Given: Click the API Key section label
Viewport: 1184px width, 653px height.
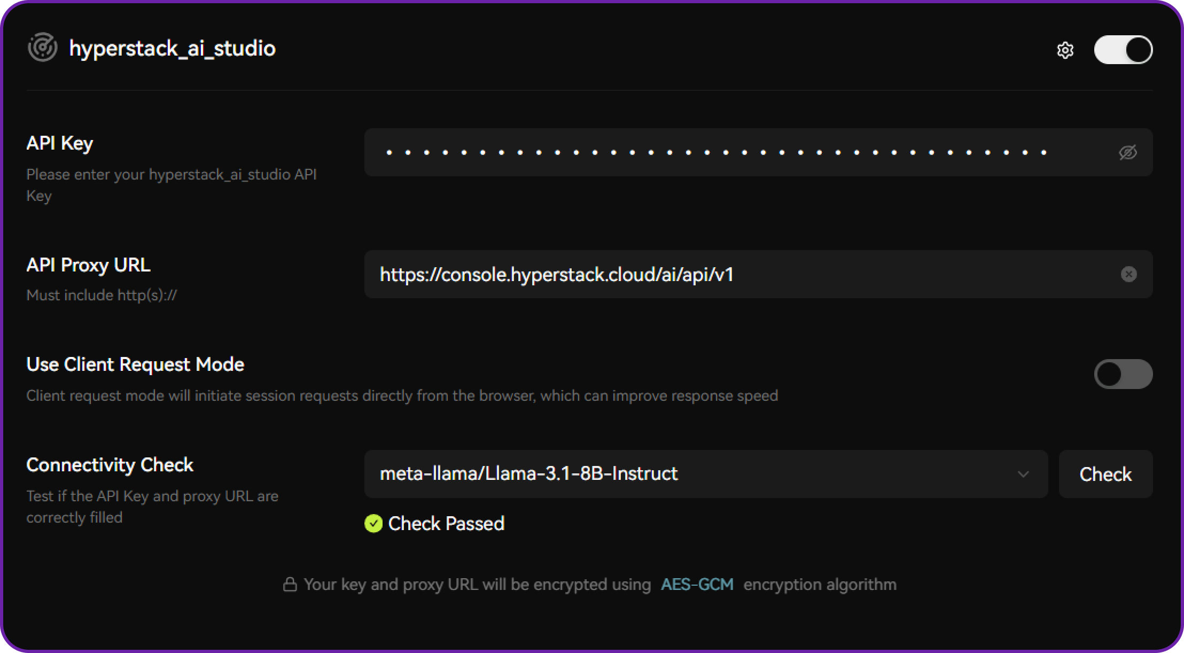Looking at the screenshot, I should [59, 143].
